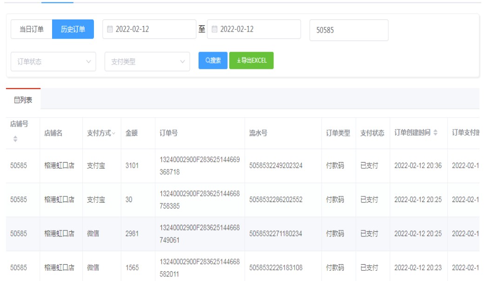Click calendar icon in end date field

214,29
